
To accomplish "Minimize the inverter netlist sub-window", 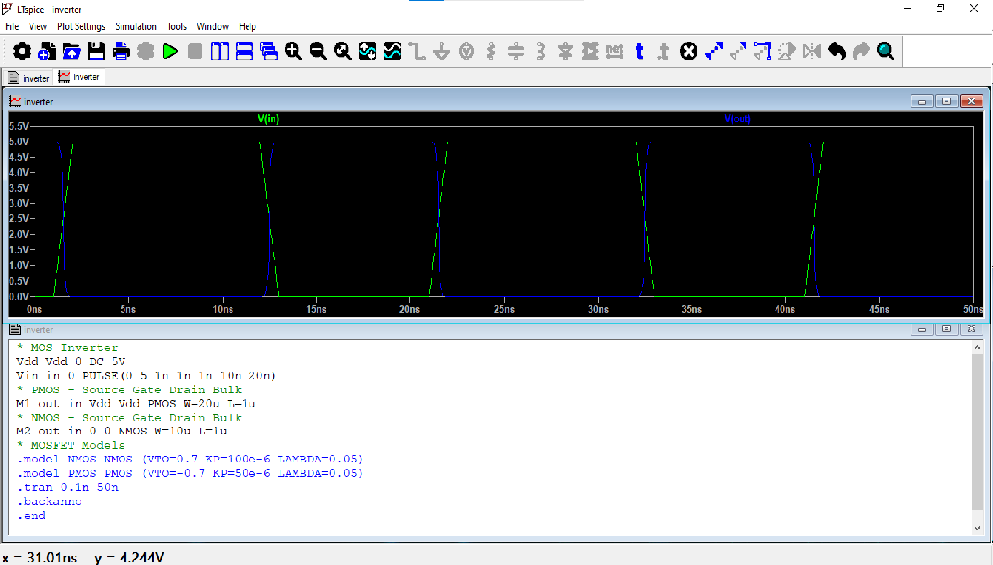I will coord(922,329).
